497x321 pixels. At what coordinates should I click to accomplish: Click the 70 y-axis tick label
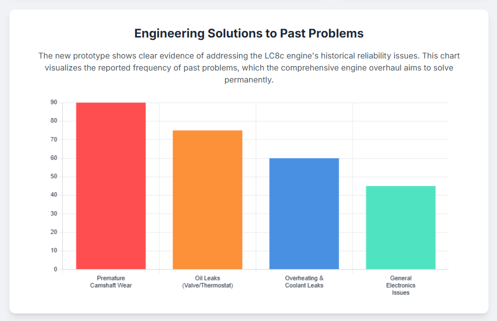(53, 139)
